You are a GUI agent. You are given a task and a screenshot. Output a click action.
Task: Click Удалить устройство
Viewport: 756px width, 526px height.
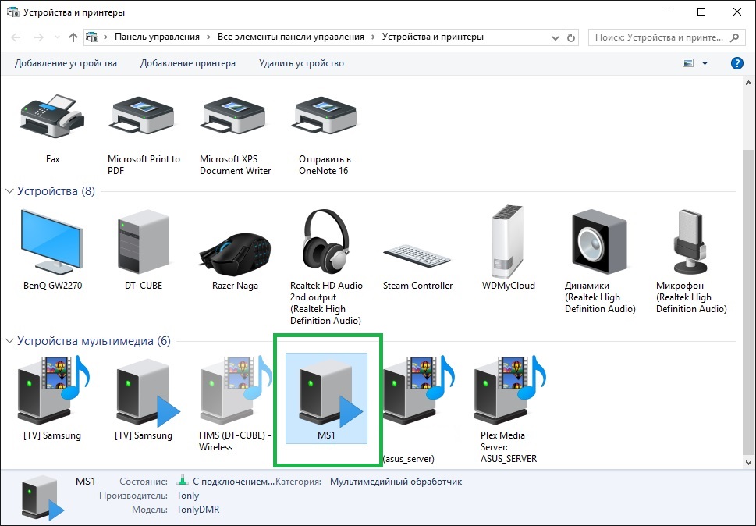(x=301, y=63)
